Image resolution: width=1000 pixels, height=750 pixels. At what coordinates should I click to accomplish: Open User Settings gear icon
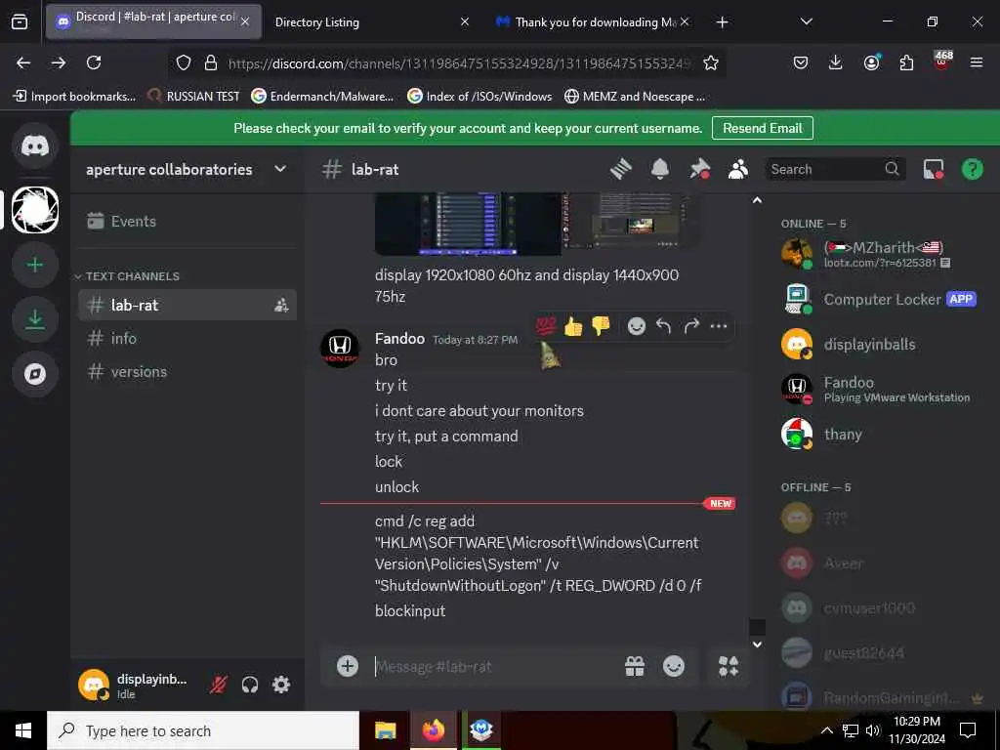click(x=281, y=685)
